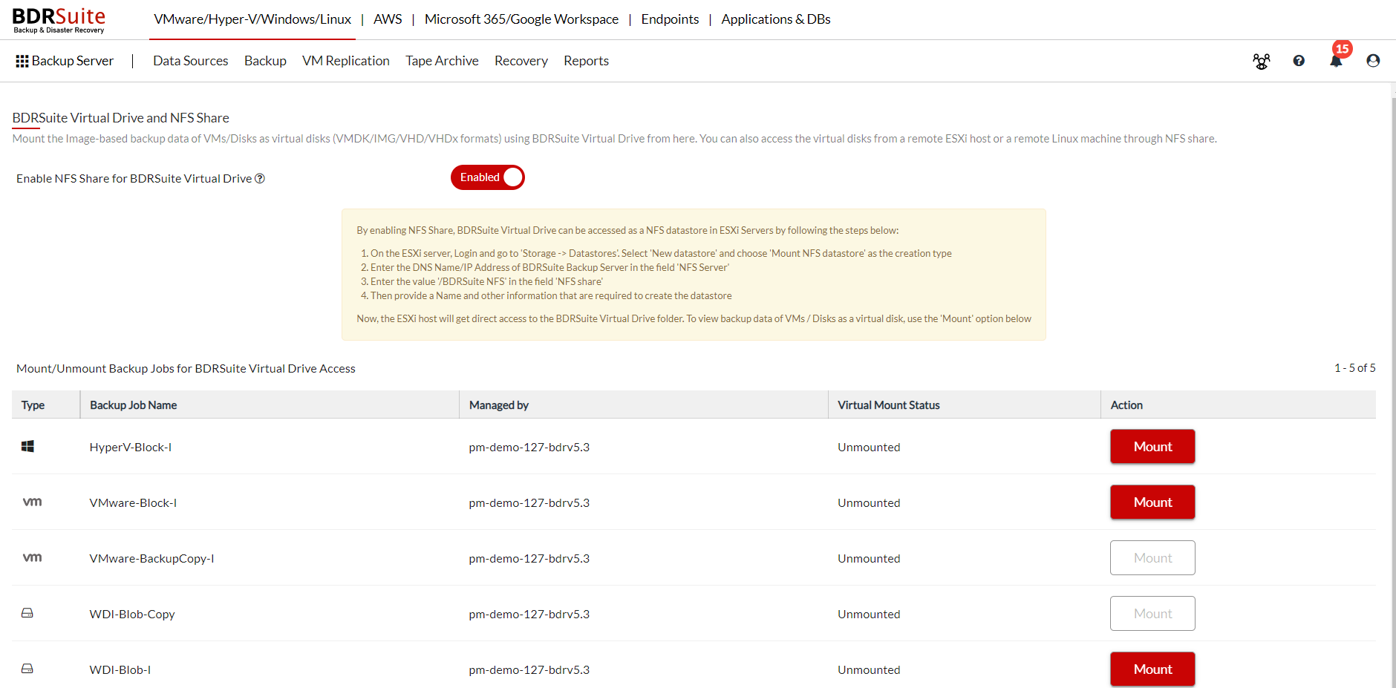Select the WDI-Blob-I job name
Viewport: 1396px width, 688px height.
[x=120, y=669]
